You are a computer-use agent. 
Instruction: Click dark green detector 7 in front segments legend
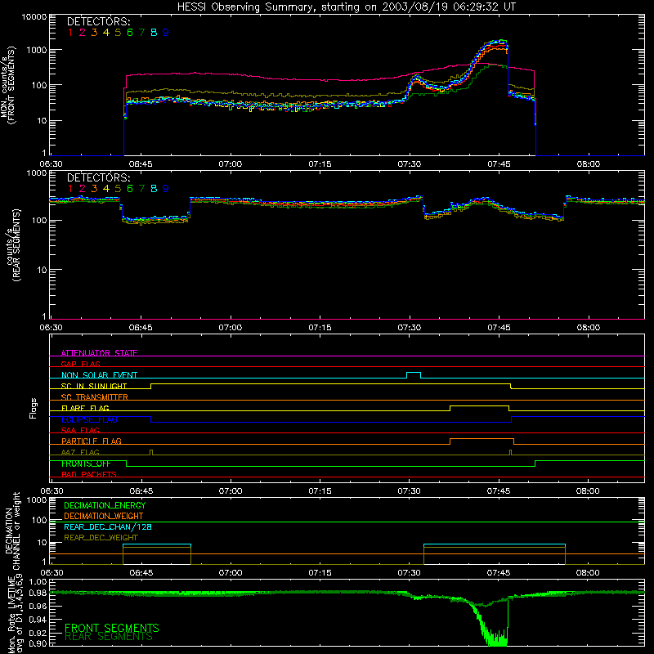pyautogui.click(x=141, y=33)
